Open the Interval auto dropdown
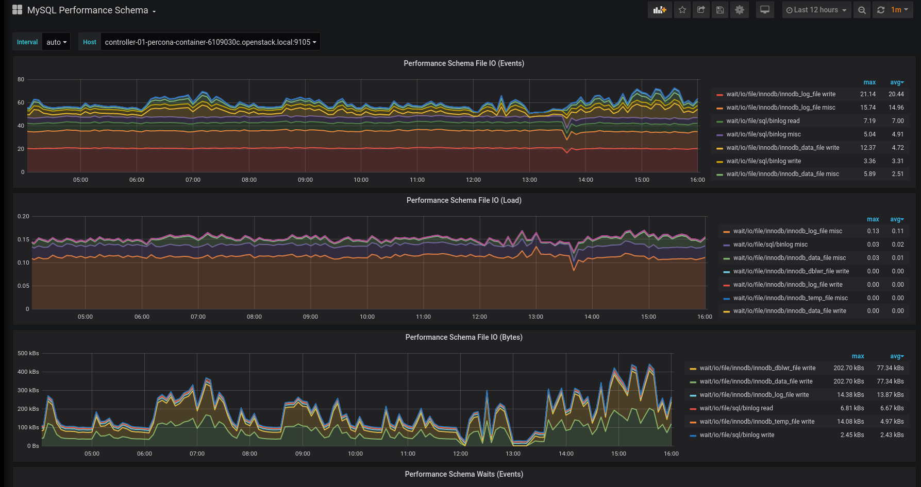Image resolution: width=921 pixels, height=487 pixels. tap(56, 42)
